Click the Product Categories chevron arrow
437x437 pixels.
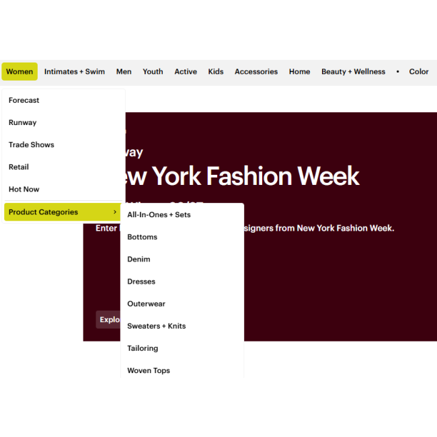115,212
